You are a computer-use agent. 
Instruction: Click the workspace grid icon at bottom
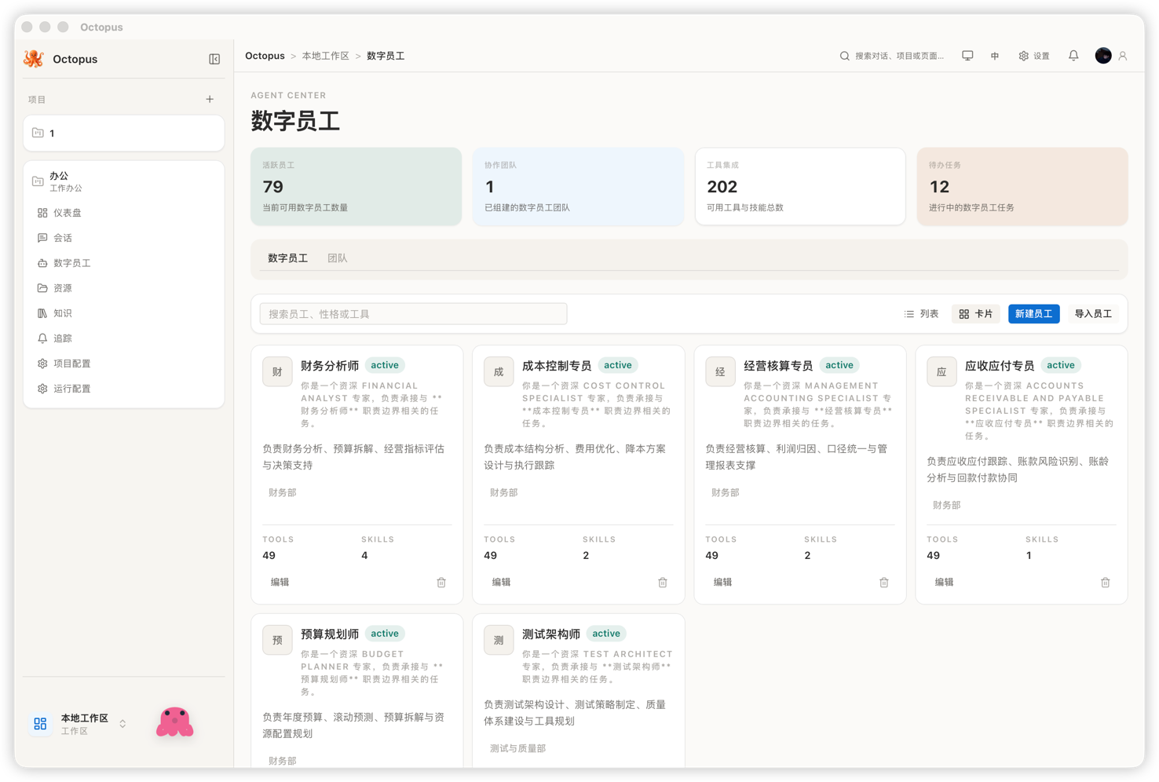pyautogui.click(x=40, y=724)
